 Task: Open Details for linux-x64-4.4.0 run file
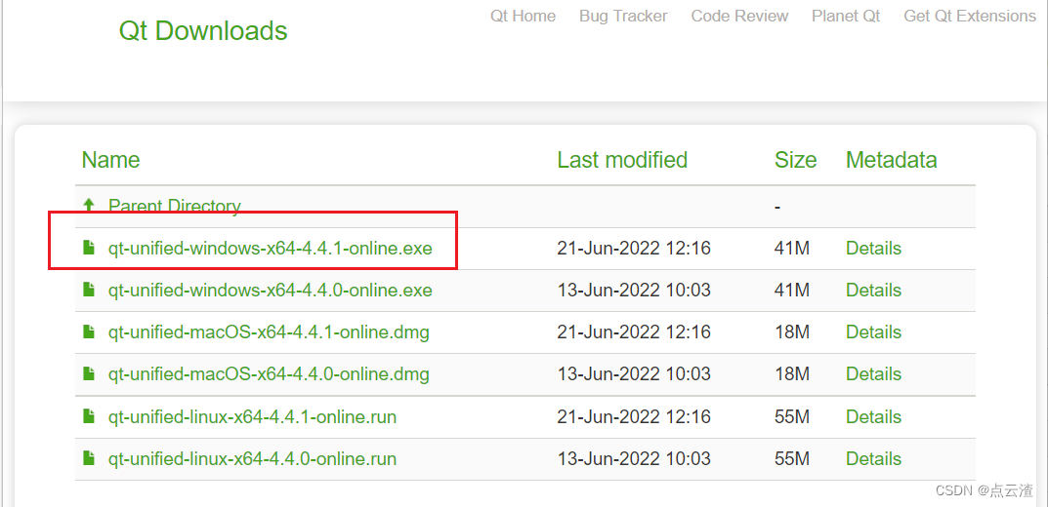click(x=873, y=459)
